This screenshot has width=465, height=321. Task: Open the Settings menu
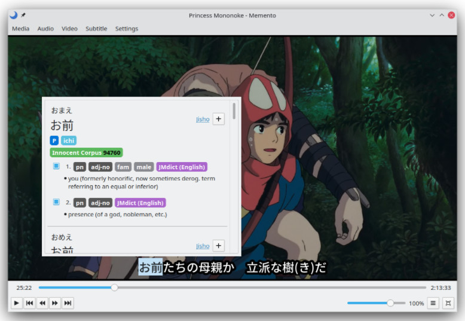[127, 29]
